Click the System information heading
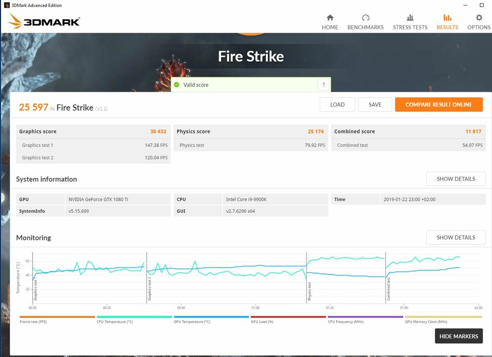Image resolution: width=492 pixels, height=357 pixels. (x=47, y=179)
